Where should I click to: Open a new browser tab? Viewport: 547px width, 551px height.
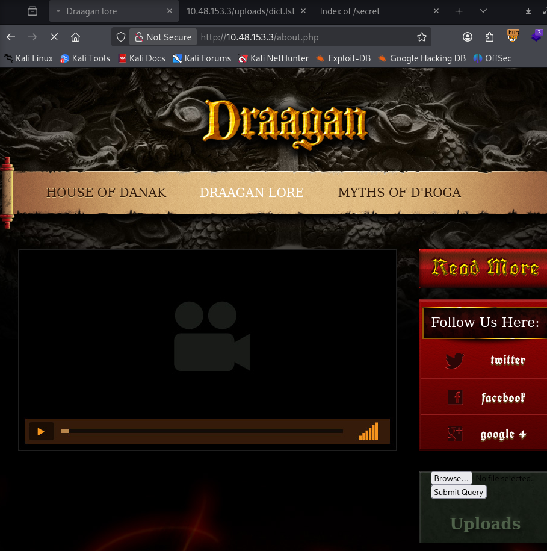pyautogui.click(x=459, y=11)
